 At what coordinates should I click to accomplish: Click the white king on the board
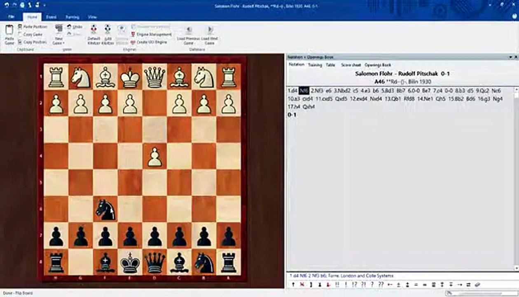coord(130,77)
